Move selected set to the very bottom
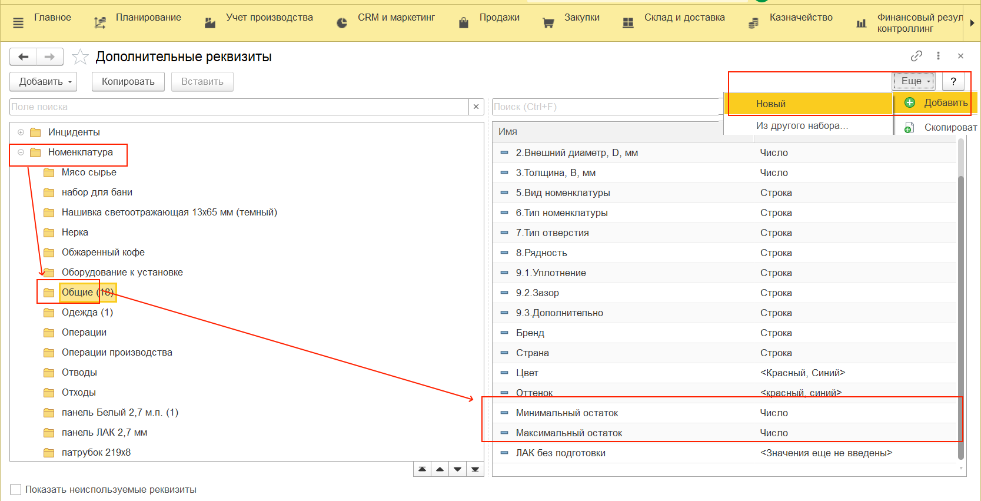981x501 pixels. (475, 469)
